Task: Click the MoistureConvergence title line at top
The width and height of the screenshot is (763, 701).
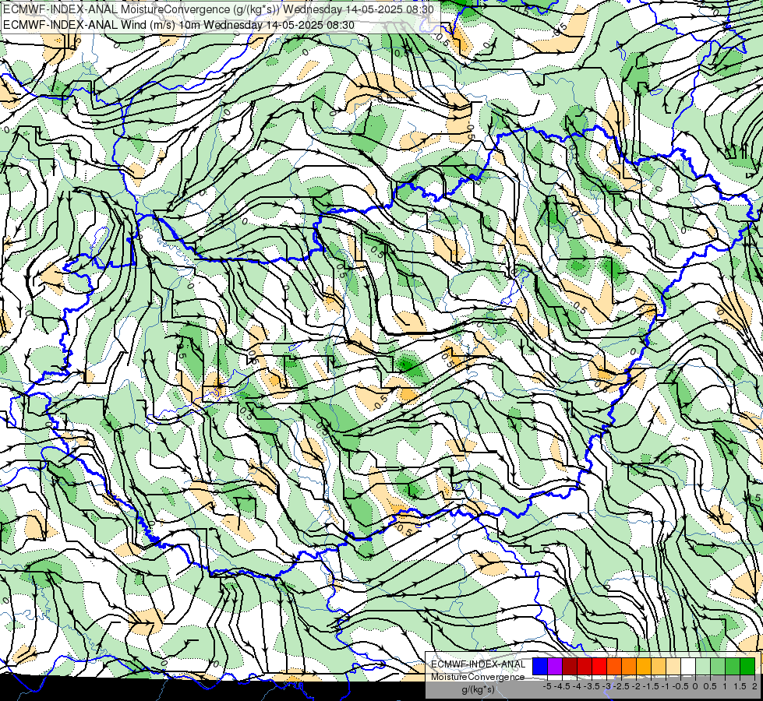Action: tap(218, 9)
